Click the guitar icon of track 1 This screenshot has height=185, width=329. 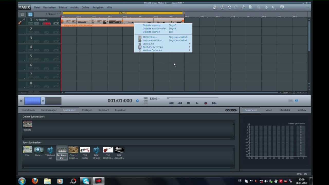pos(22,22)
